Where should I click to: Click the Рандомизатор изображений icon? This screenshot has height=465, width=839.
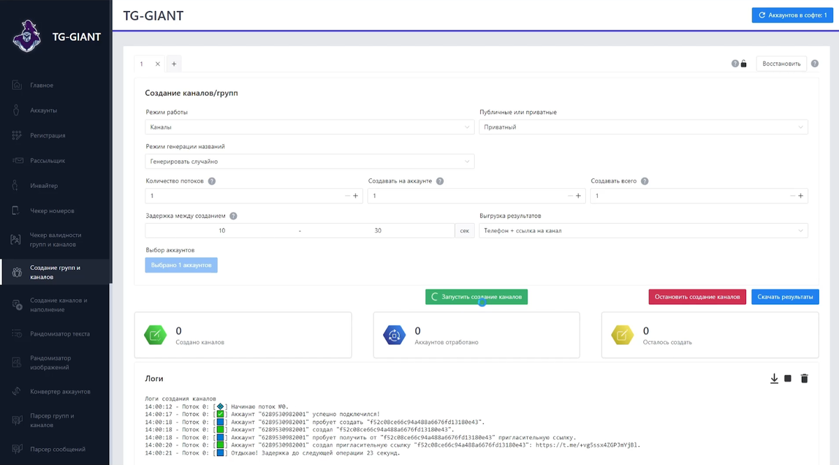coord(16,363)
